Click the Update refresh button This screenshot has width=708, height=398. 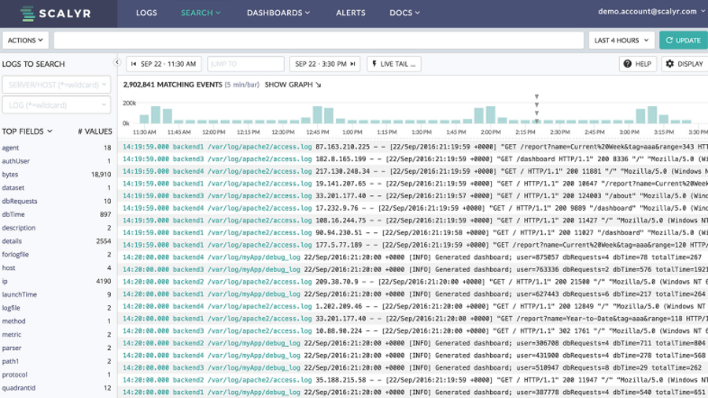click(684, 40)
